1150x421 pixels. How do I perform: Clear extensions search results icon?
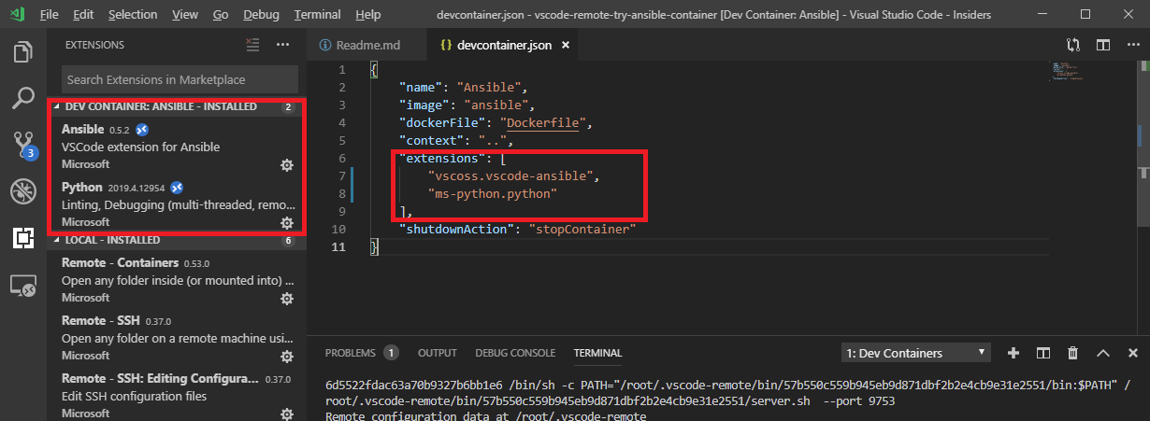[x=252, y=45]
